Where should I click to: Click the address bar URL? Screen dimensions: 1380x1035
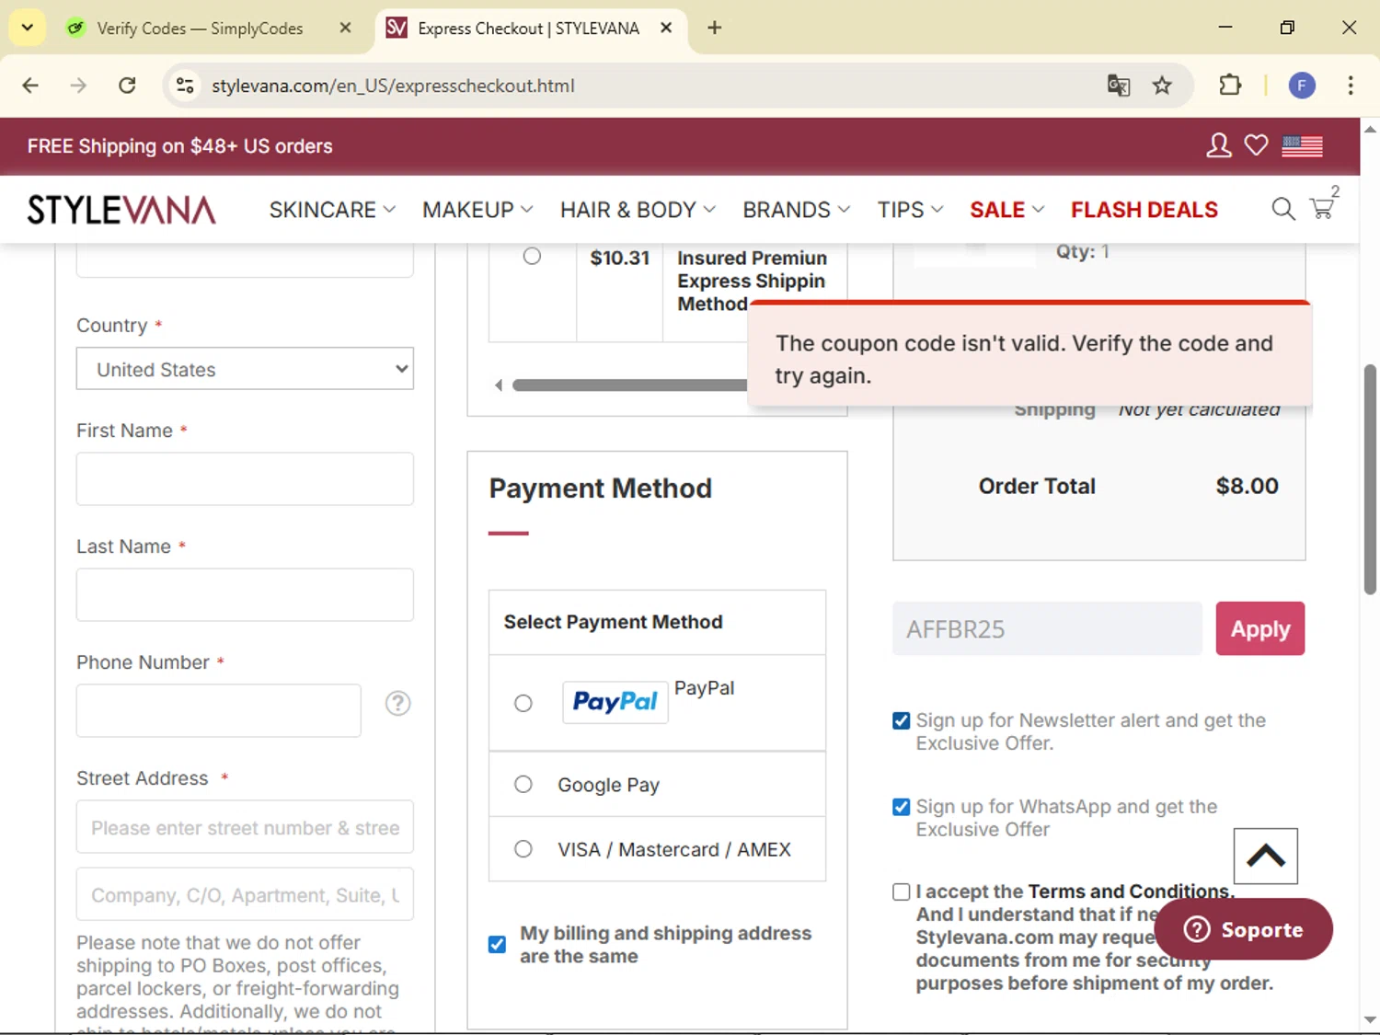tap(393, 86)
